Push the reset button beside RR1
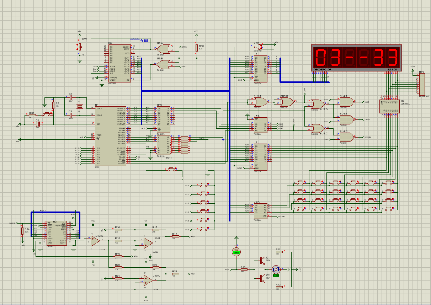431x305 pixels. coord(48,114)
